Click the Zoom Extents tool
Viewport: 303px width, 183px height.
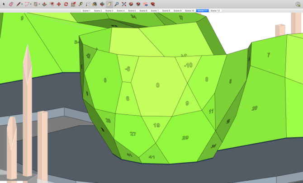point(123,4)
